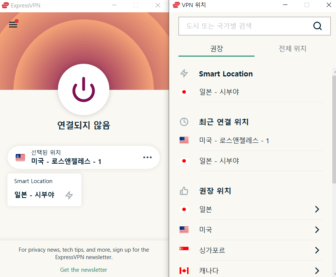This screenshot has width=336, height=277.
Task: Click the Japan flag under Smart Location heading
Action: tap(184, 92)
